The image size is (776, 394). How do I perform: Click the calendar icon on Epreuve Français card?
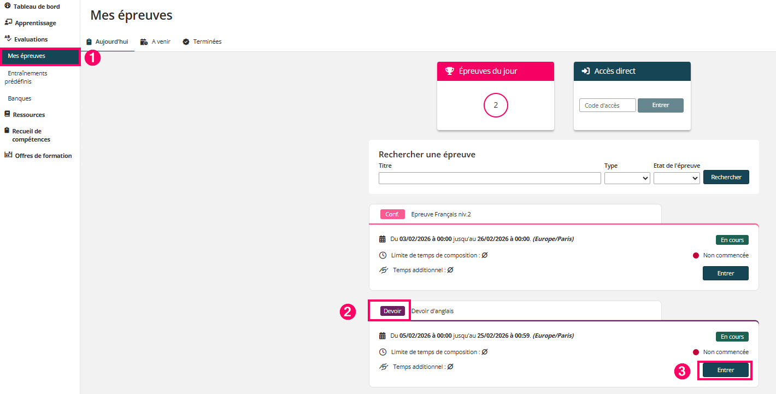coord(383,239)
